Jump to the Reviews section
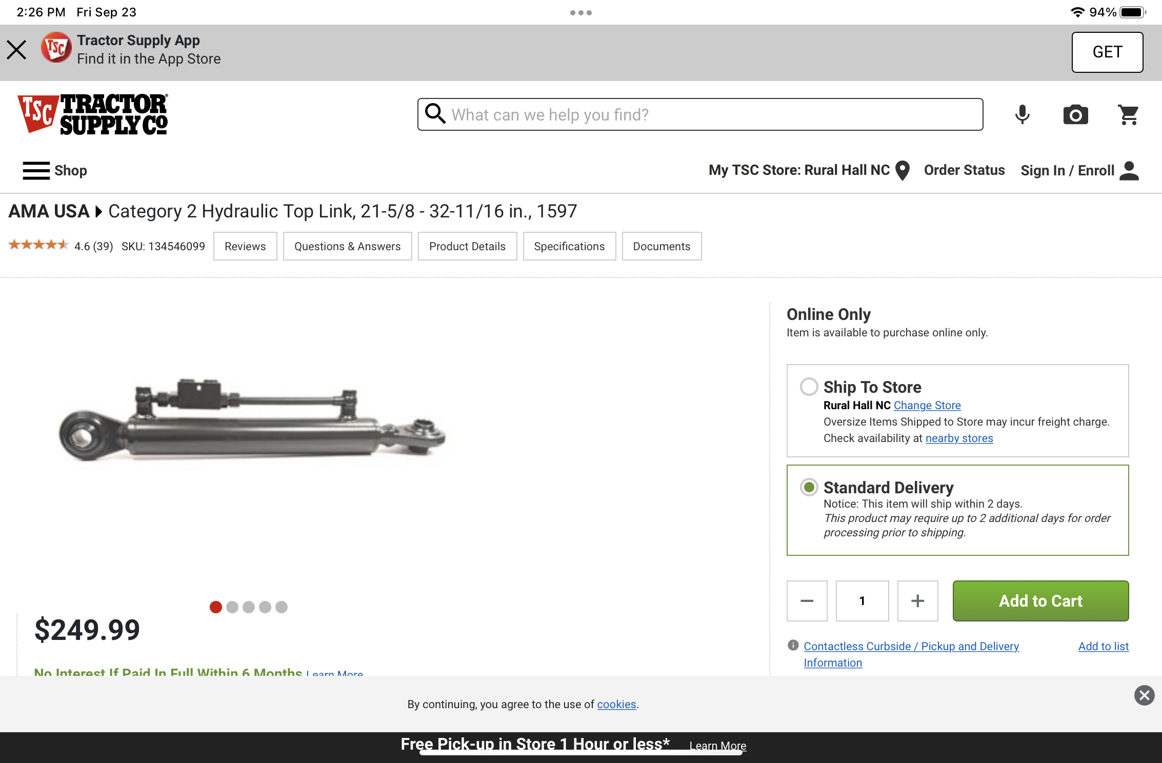1162x763 pixels. pyautogui.click(x=245, y=246)
